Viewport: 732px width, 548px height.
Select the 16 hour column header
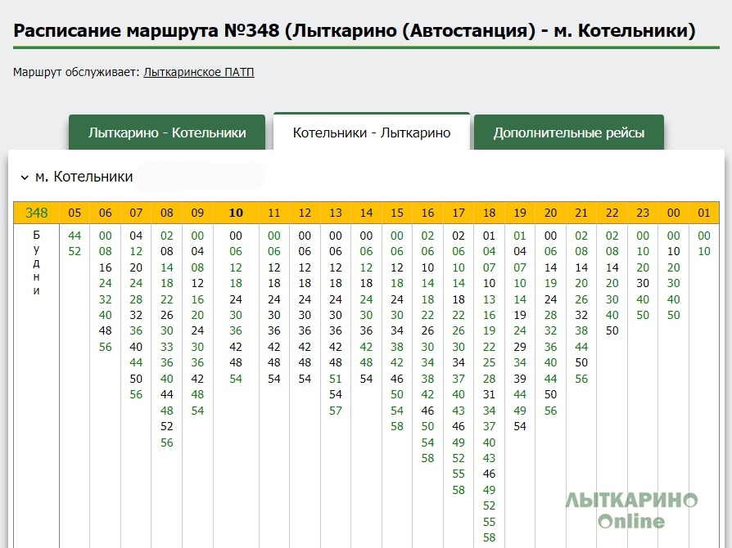tap(427, 213)
